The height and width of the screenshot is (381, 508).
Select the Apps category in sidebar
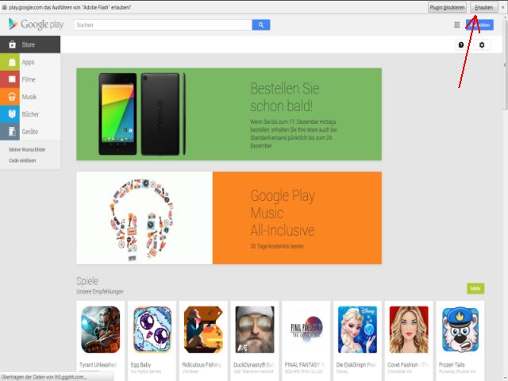[x=30, y=62]
